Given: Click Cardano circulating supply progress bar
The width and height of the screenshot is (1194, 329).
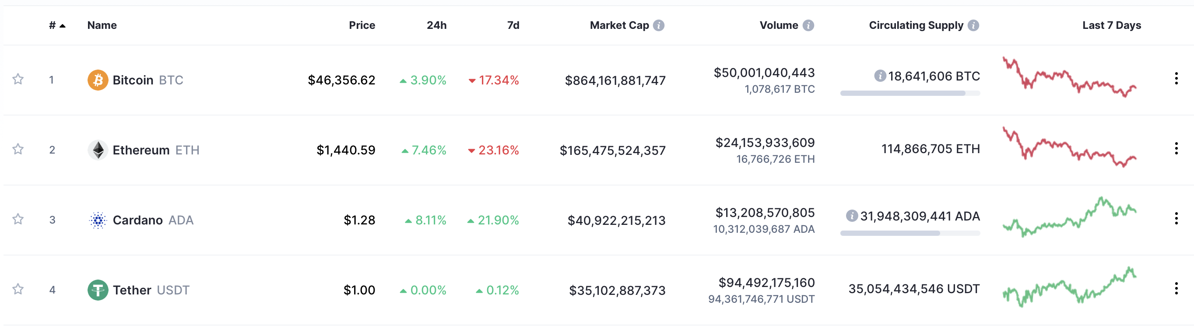Looking at the screenshot, I should [910, 233].
